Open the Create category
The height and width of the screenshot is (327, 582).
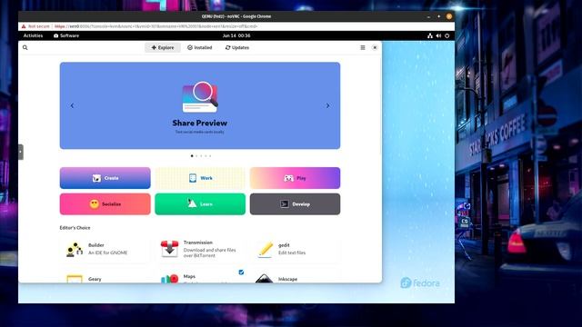[105, 178]
